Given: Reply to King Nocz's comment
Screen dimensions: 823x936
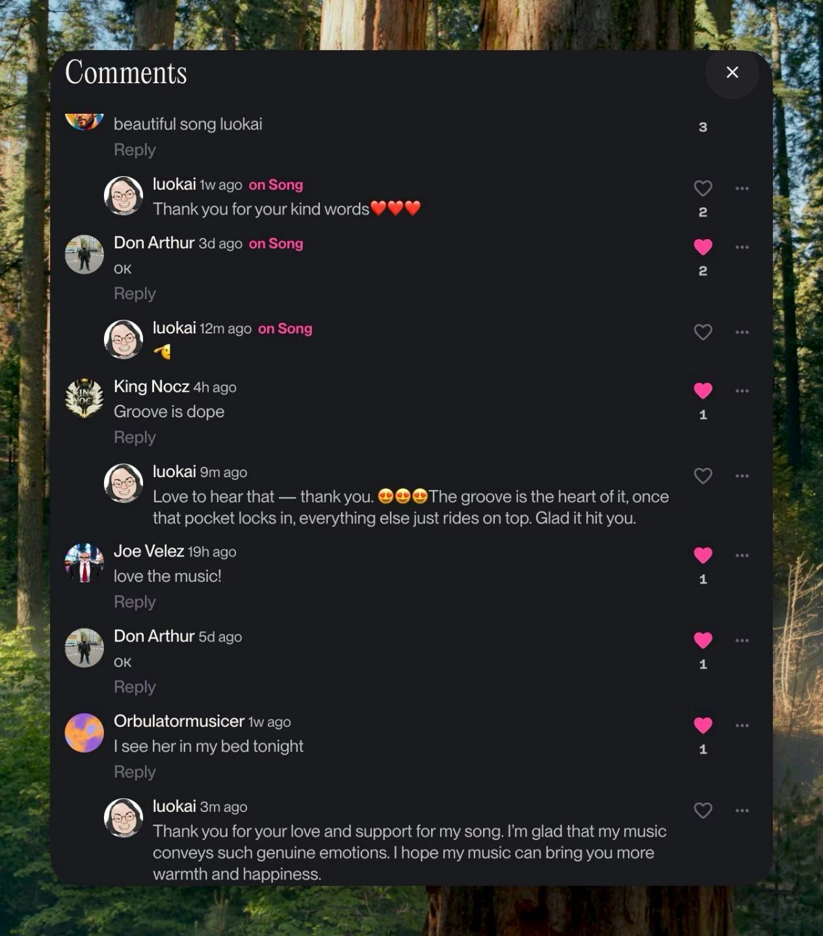Looking at the screenshot, I should click(x=135, y=437).
